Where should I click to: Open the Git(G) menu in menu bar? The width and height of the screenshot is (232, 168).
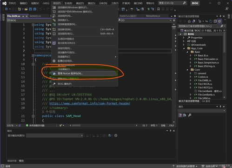click(46, 3)
